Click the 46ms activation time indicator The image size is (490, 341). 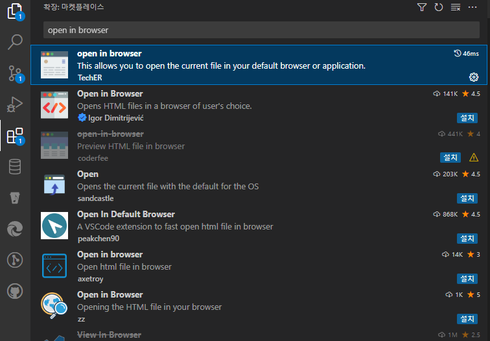tap(466, 53)
